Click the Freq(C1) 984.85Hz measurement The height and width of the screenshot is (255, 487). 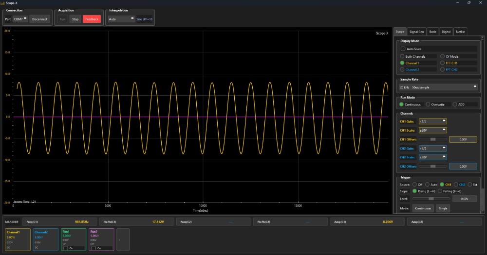pos(59,222)
